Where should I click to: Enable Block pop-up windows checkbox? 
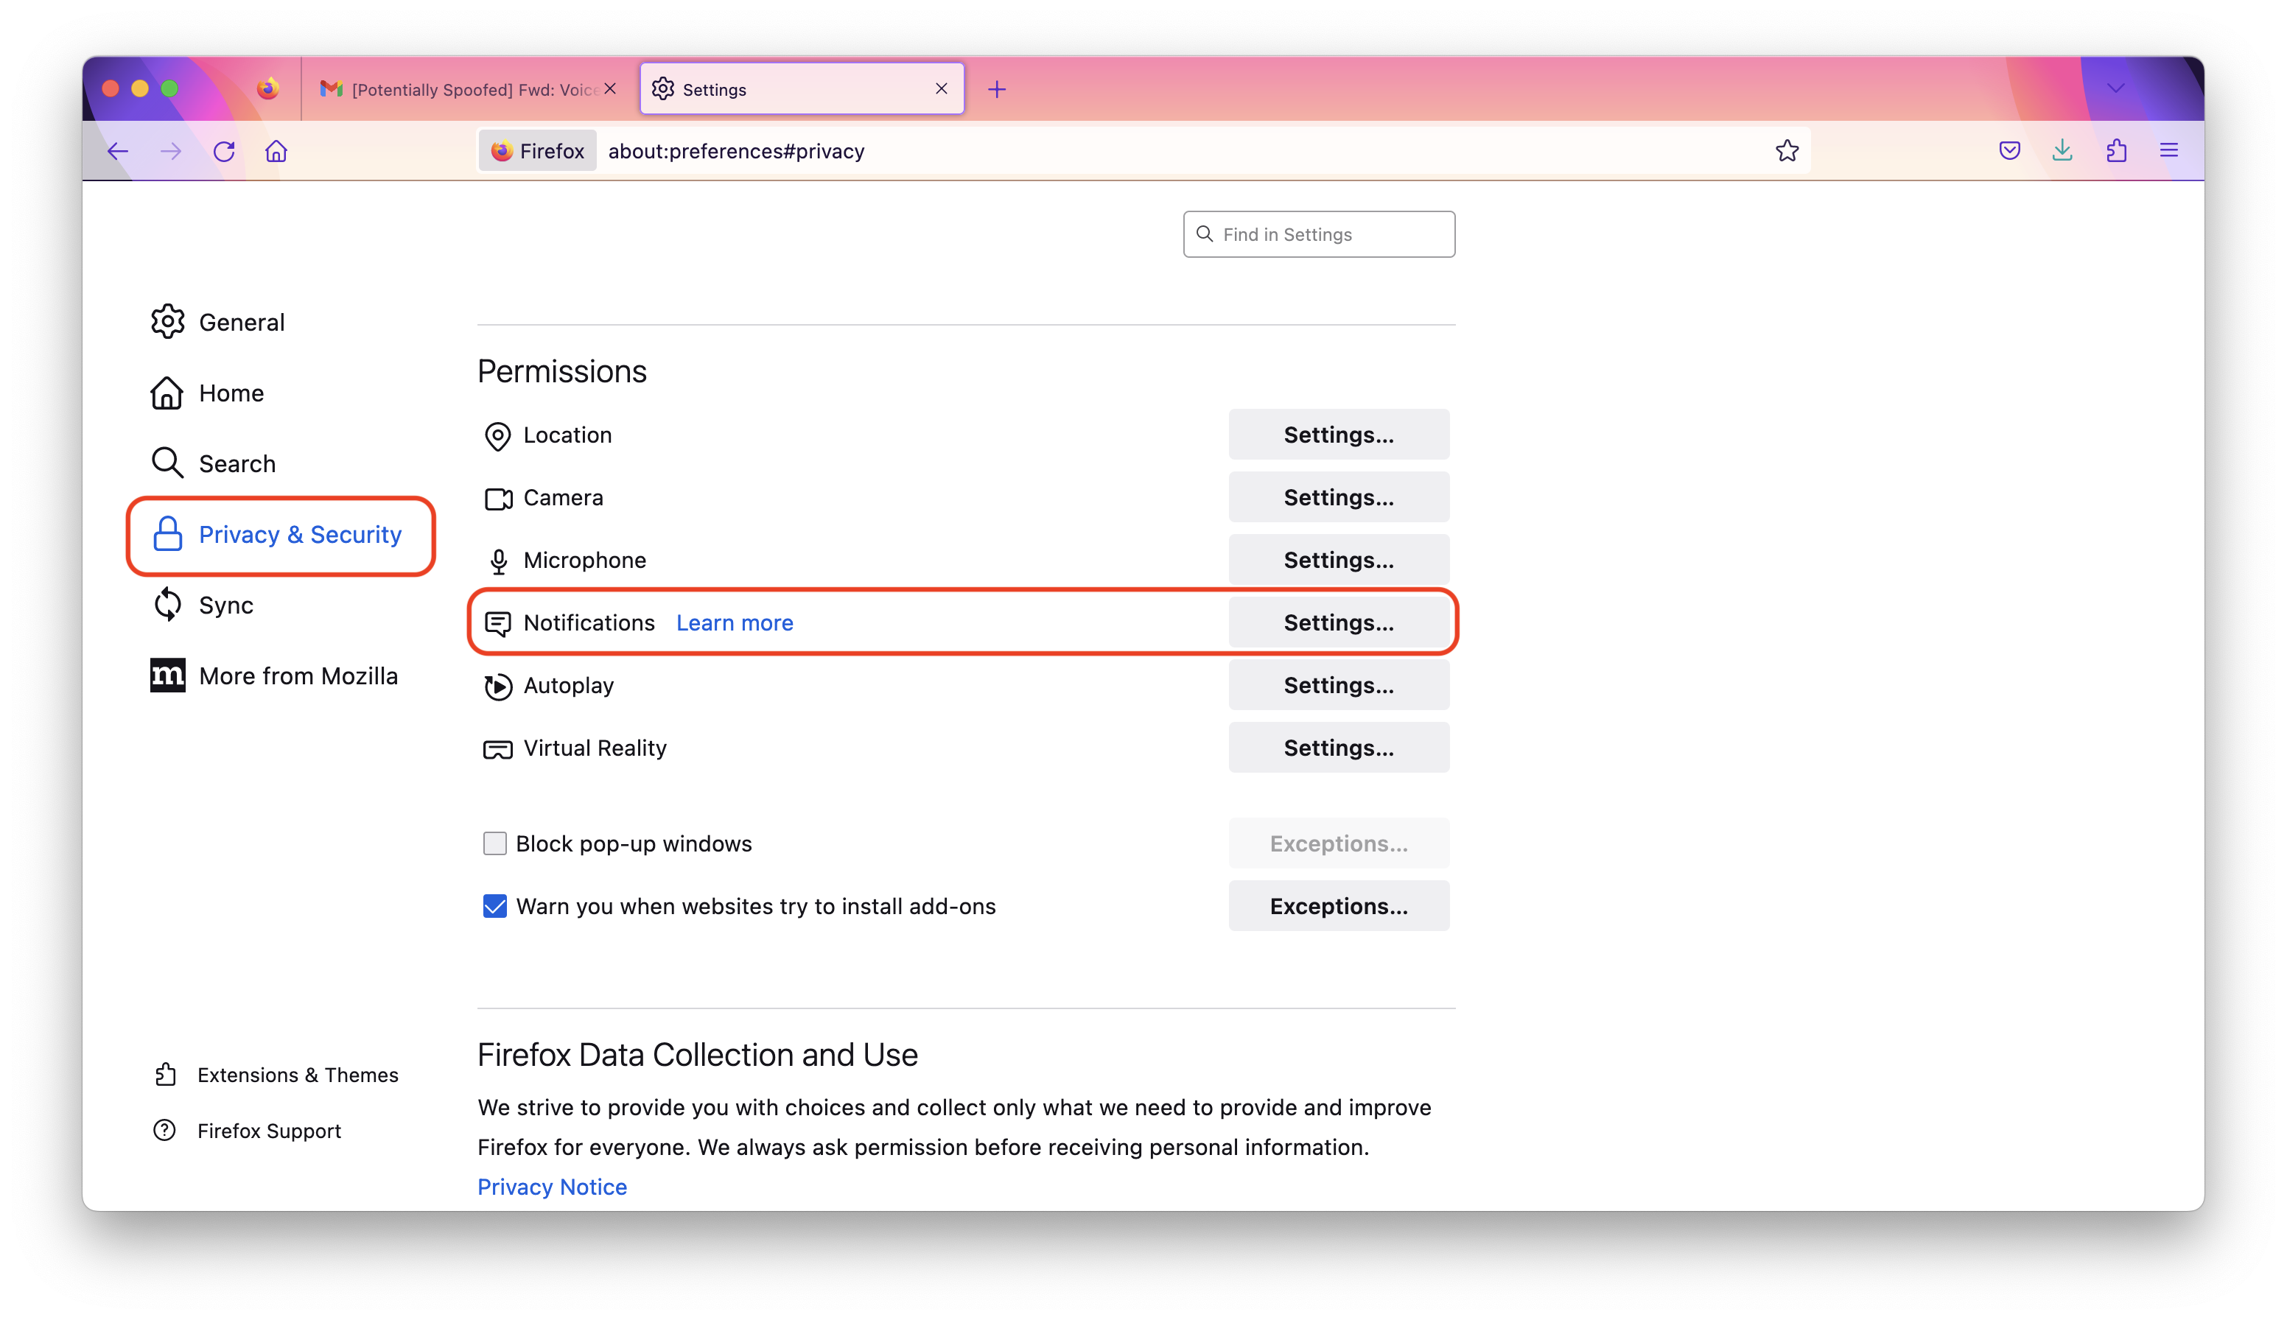[494, 844]
